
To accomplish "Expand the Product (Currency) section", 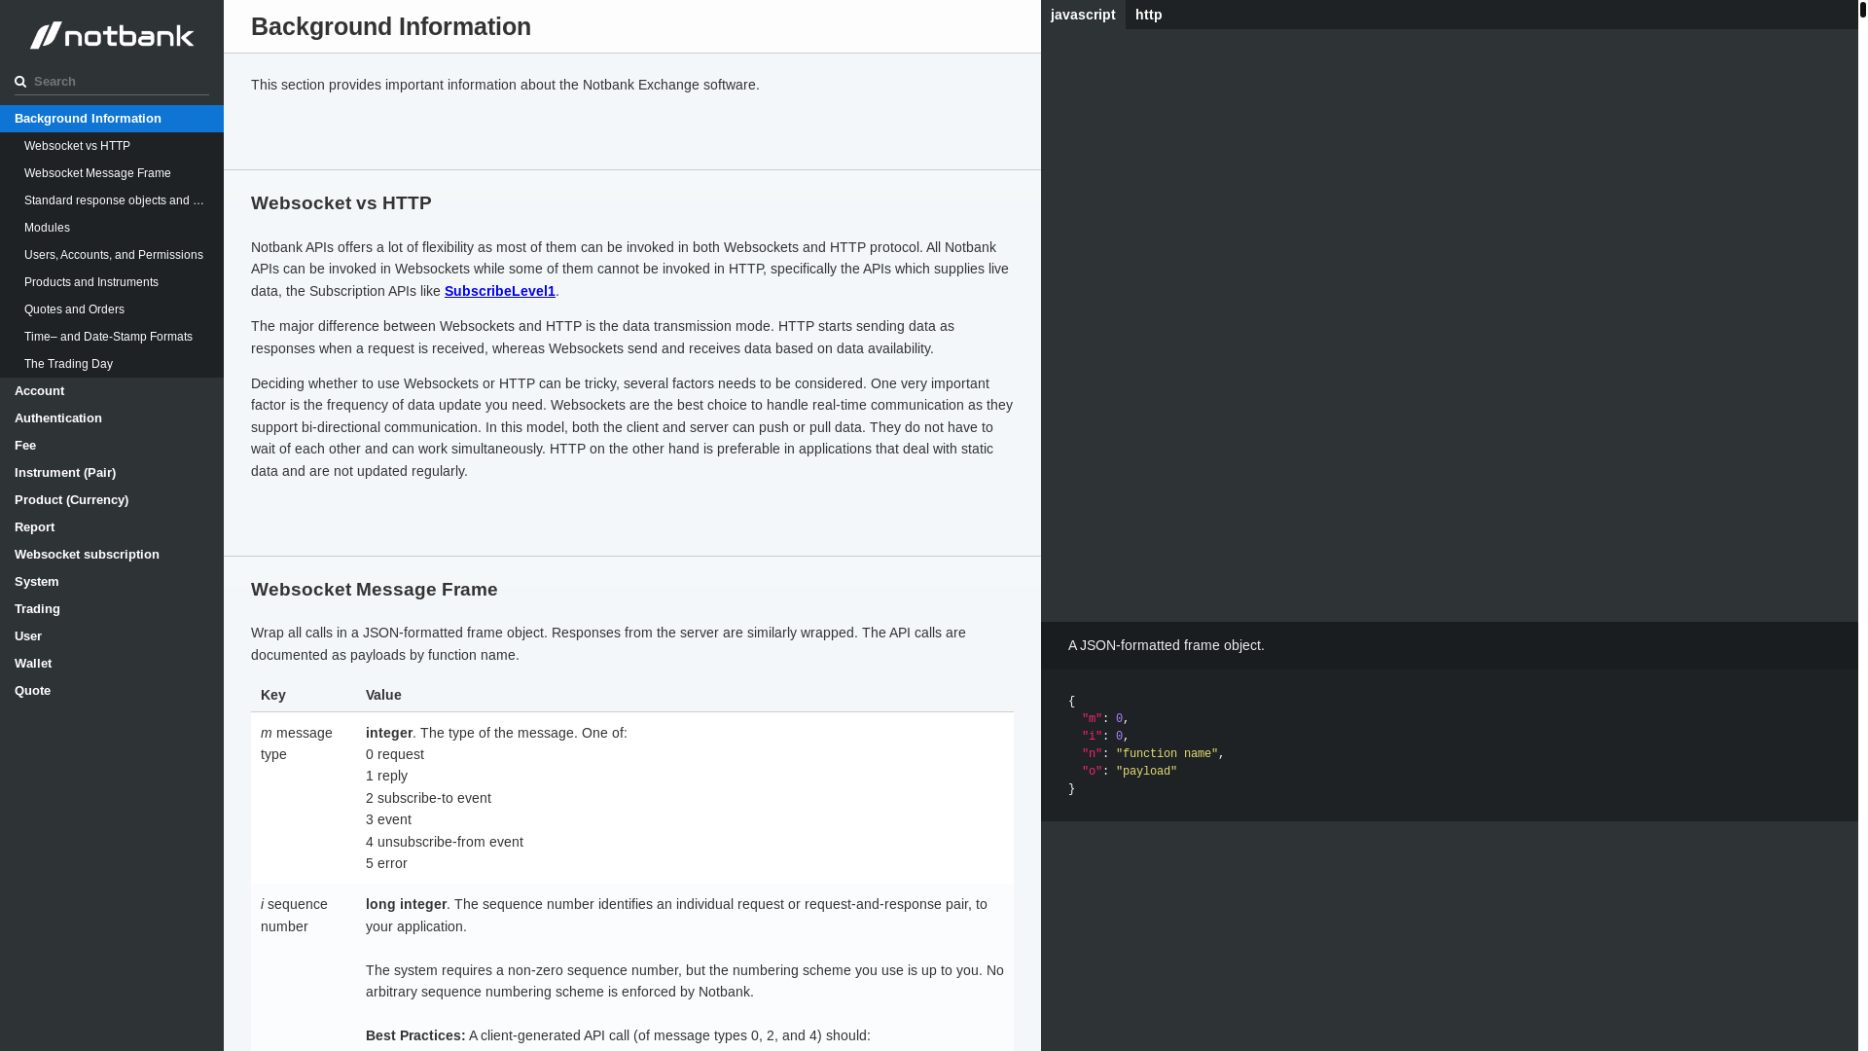I will (x=112, y=500).
